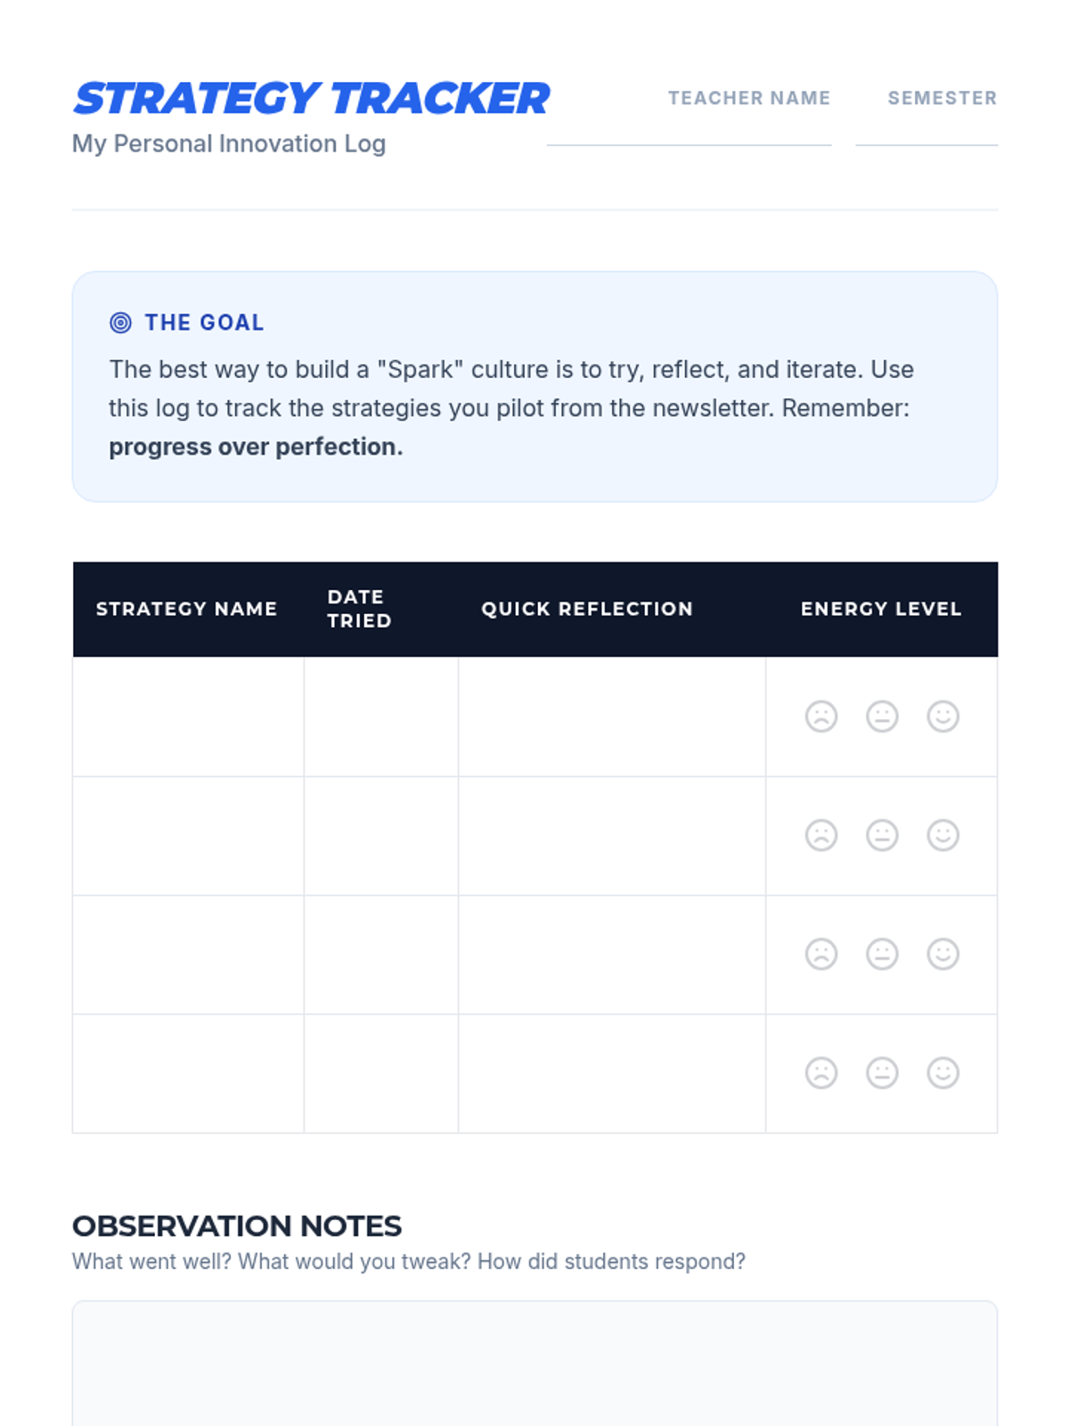Click the target icon beside The Goal
Screen dimensions: 1069x1426
pyautogui.click(x=120, y=323)
